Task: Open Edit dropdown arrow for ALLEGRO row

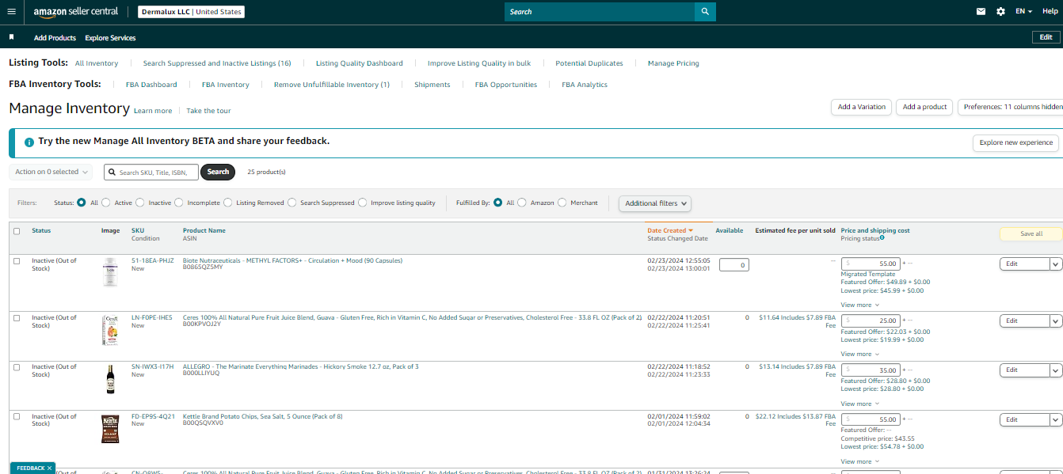Action: point(1056,370)
